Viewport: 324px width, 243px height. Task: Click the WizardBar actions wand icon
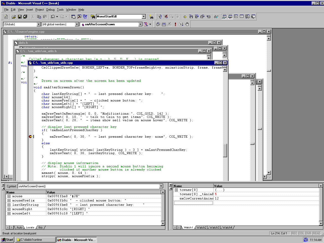point(146,24)
